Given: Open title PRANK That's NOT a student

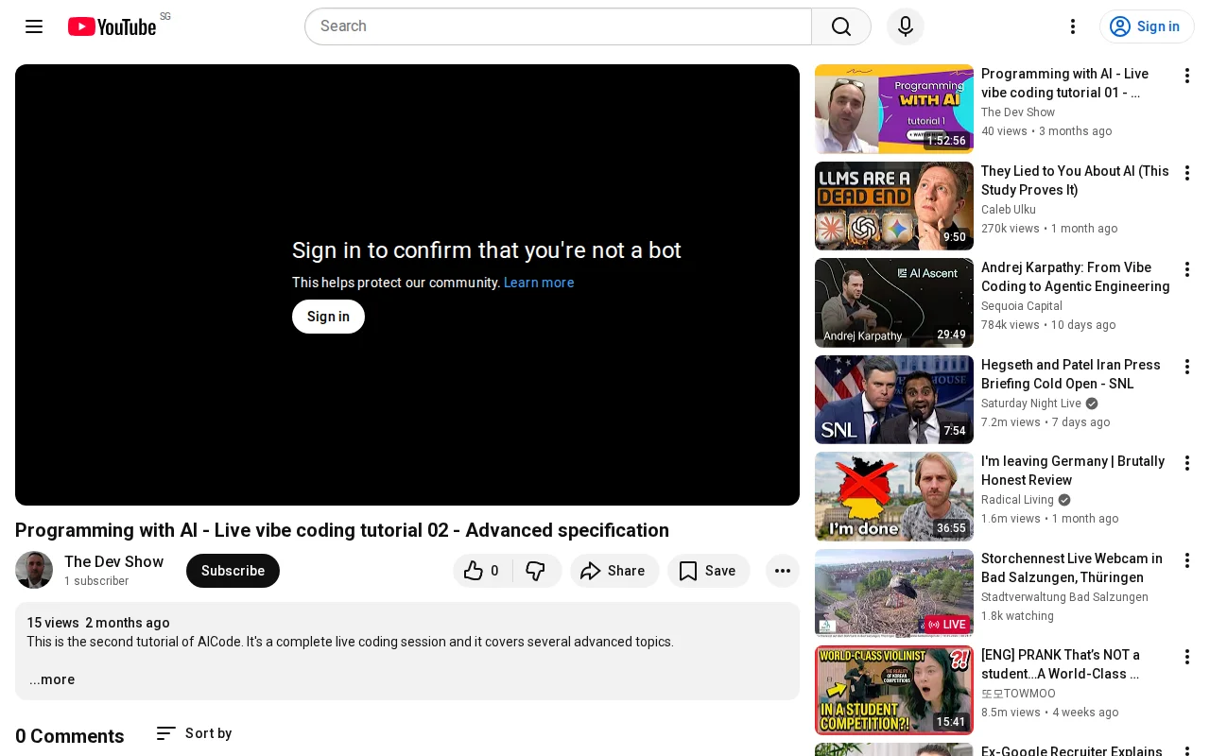Looking at the screenshot, I should [1061, 664].
